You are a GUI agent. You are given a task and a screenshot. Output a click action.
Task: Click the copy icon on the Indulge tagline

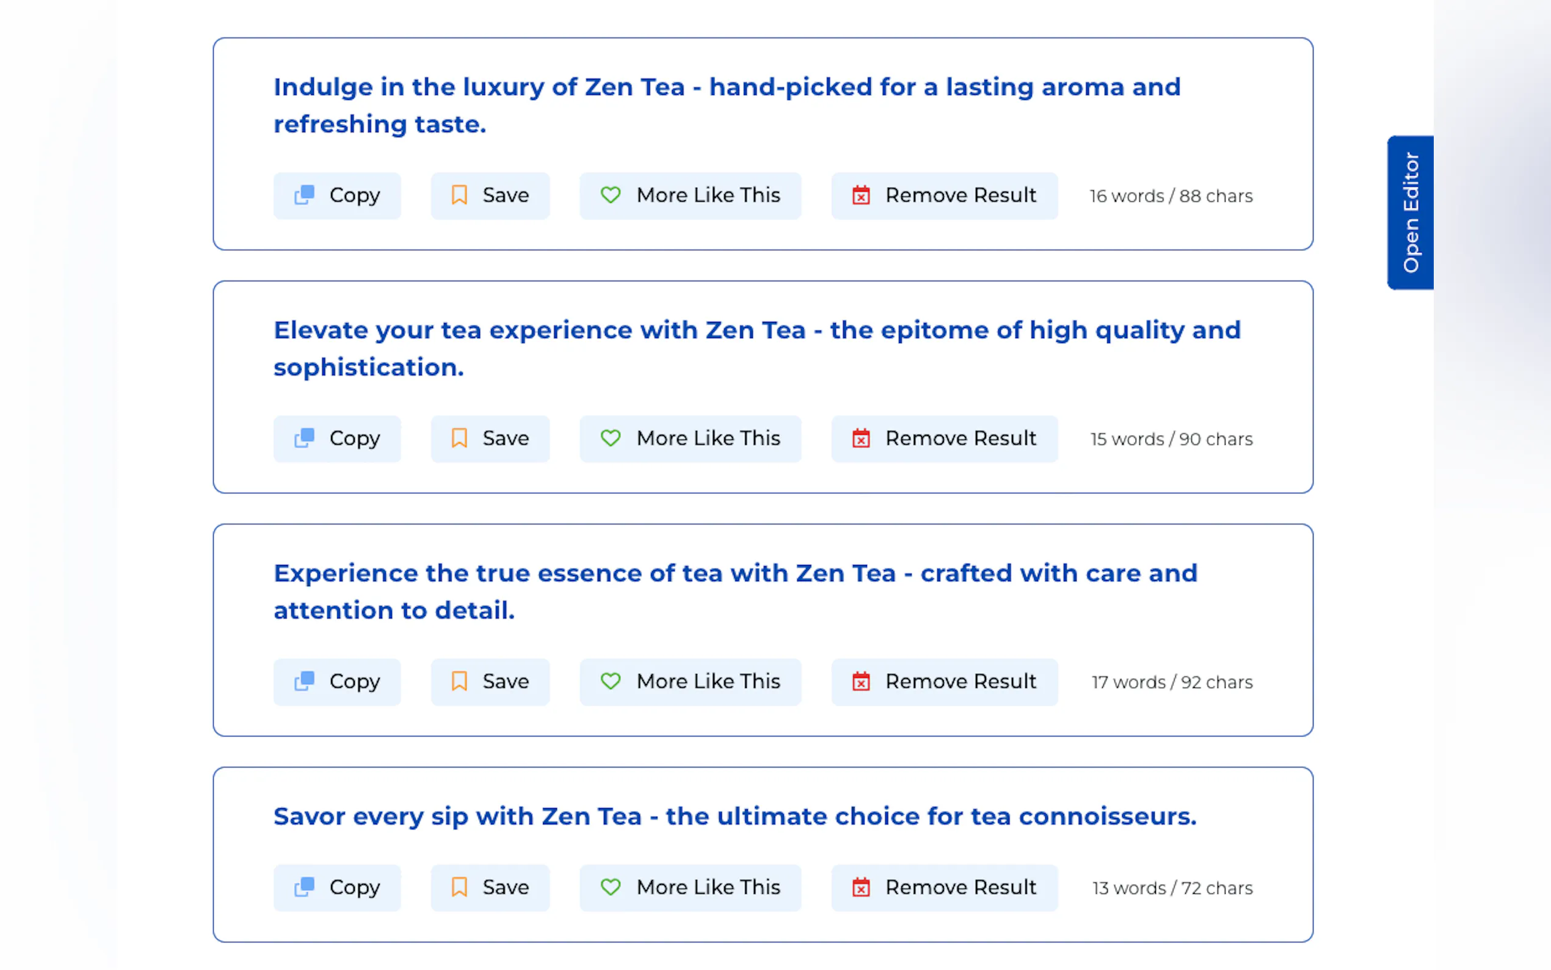[304, 195]
